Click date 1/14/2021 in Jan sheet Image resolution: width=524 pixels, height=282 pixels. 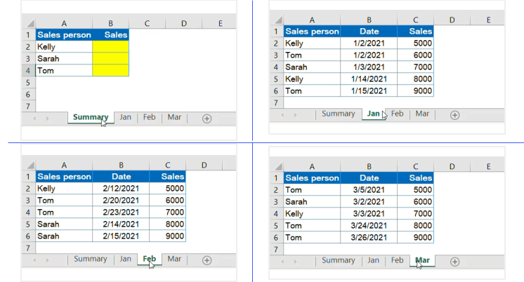pos(369,79)
